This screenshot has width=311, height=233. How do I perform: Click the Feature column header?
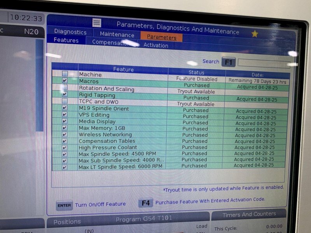(x=123, y=70)
